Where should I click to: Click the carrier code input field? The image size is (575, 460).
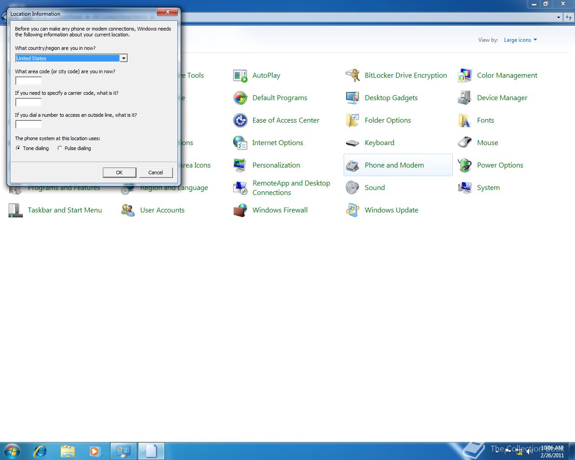28,102
